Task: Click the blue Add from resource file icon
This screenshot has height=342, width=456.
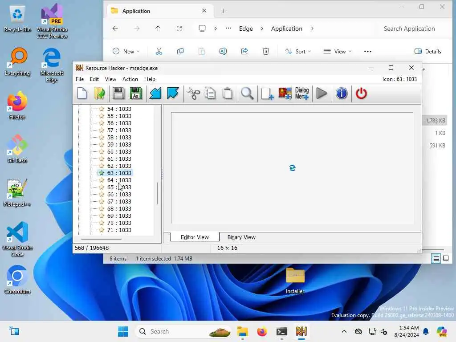Action: tap(155, 94)
